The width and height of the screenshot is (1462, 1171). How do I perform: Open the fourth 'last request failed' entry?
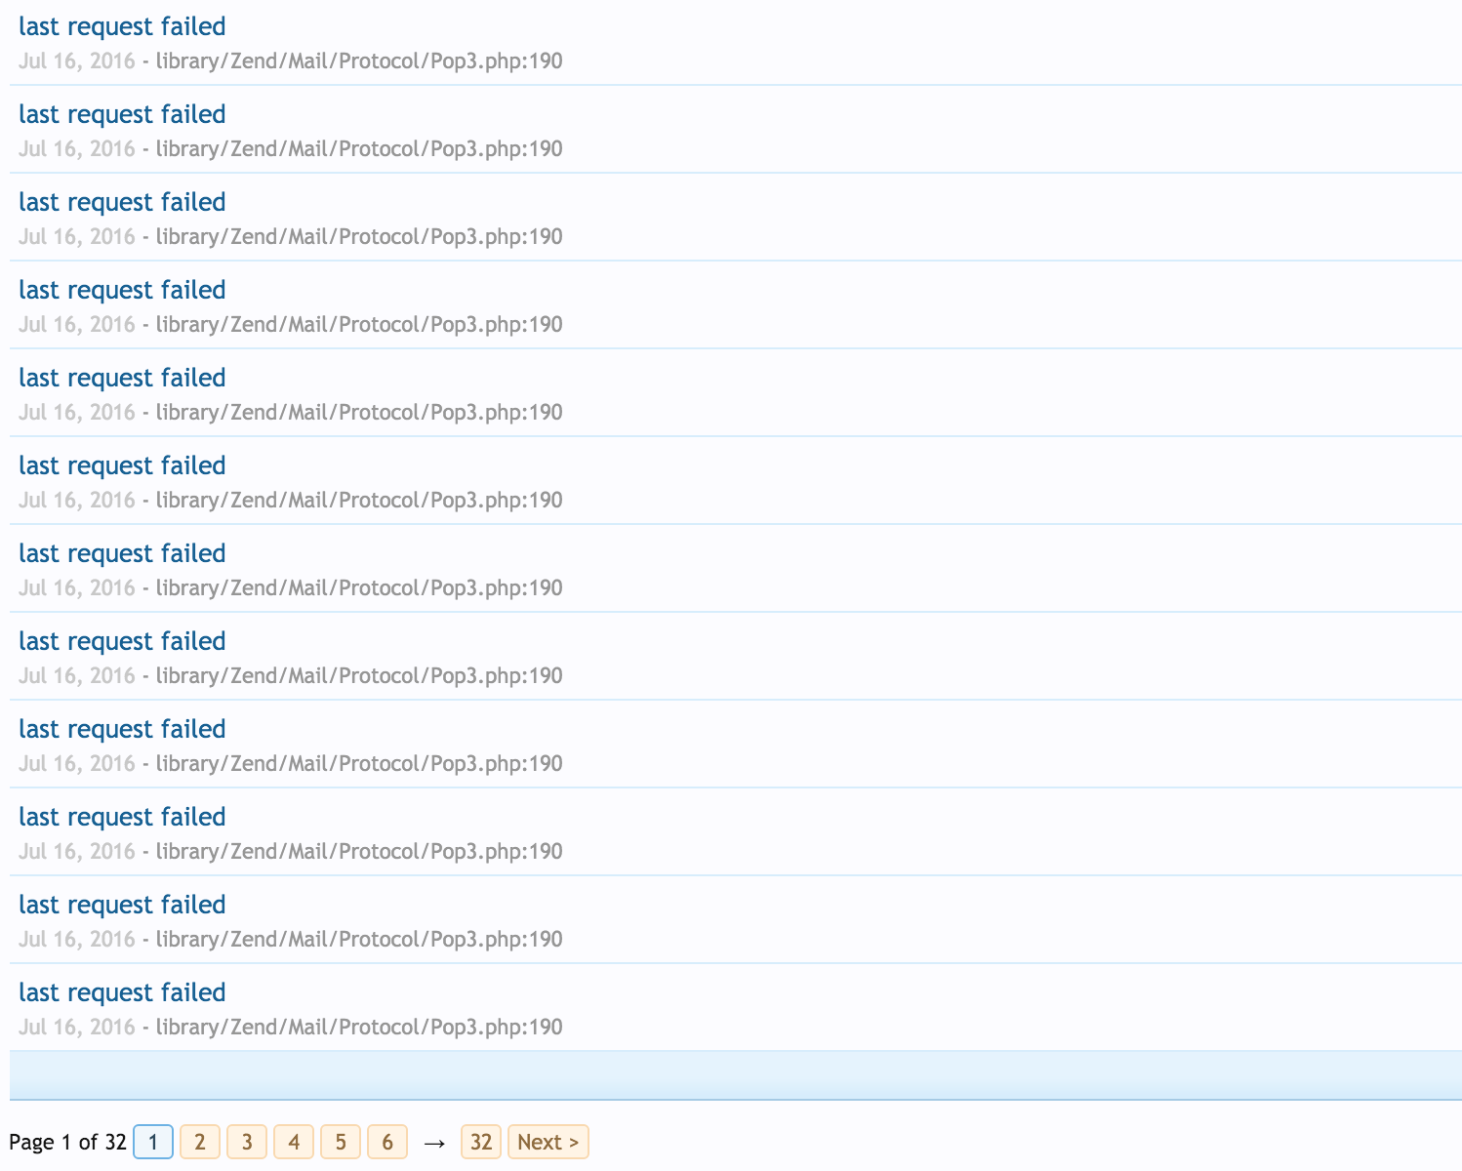coord(121,290)
